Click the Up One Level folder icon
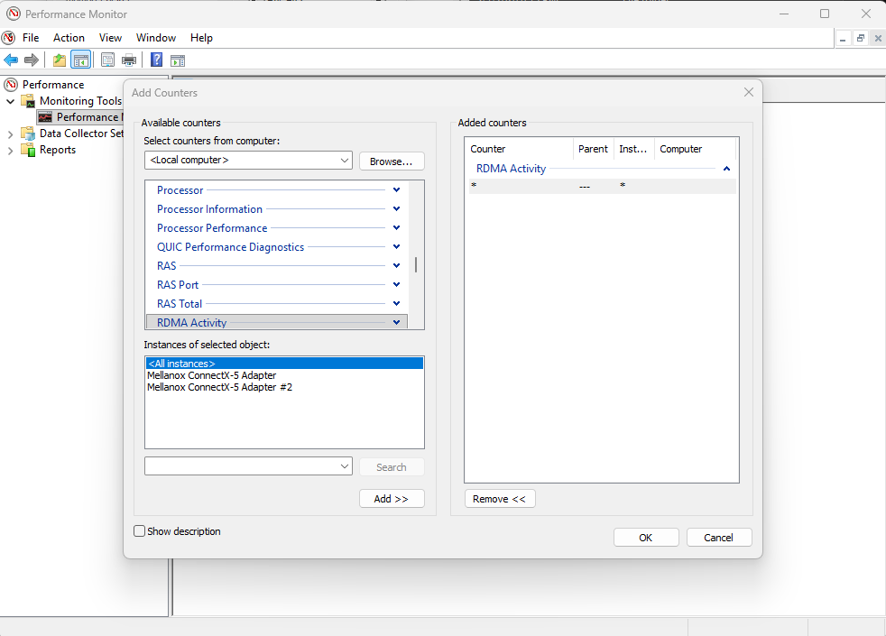Screen dimensions: 886x636 pyautogui.click(x=60, y=60)
